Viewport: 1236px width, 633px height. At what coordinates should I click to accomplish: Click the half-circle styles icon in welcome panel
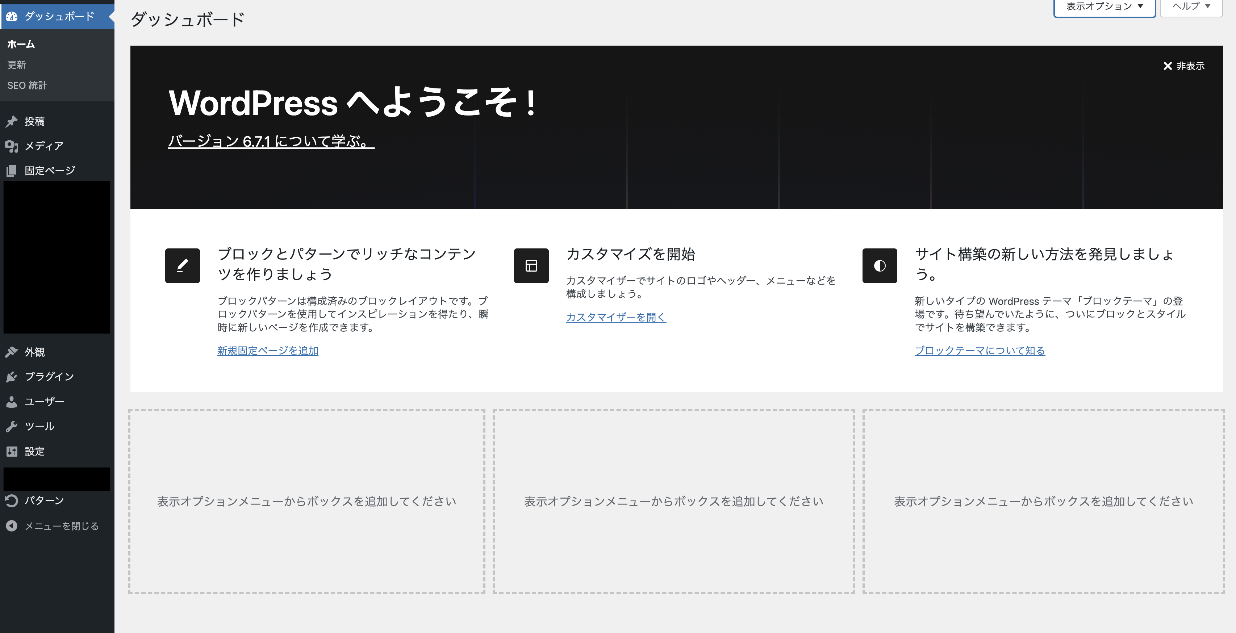click(880, 266)
